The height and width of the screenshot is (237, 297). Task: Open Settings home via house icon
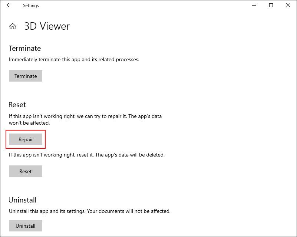tap(13, 26)
